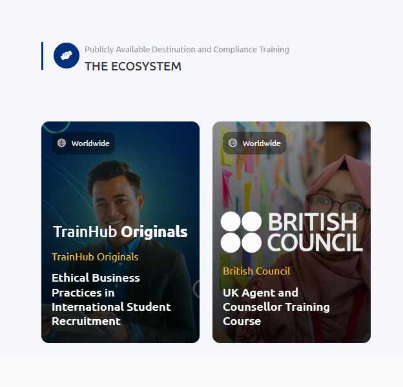Click the blue vertical accent bar by heading
This screenshot has height=387, width=403.
[x=43, y=56]
